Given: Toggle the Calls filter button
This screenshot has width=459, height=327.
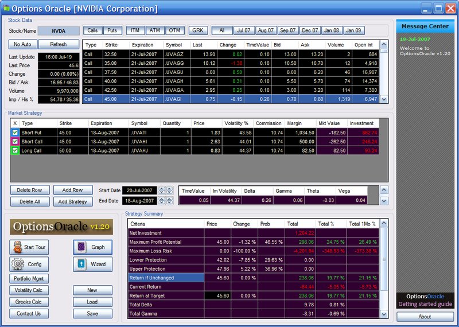Looking at the screenshot, I should point(92,30).
